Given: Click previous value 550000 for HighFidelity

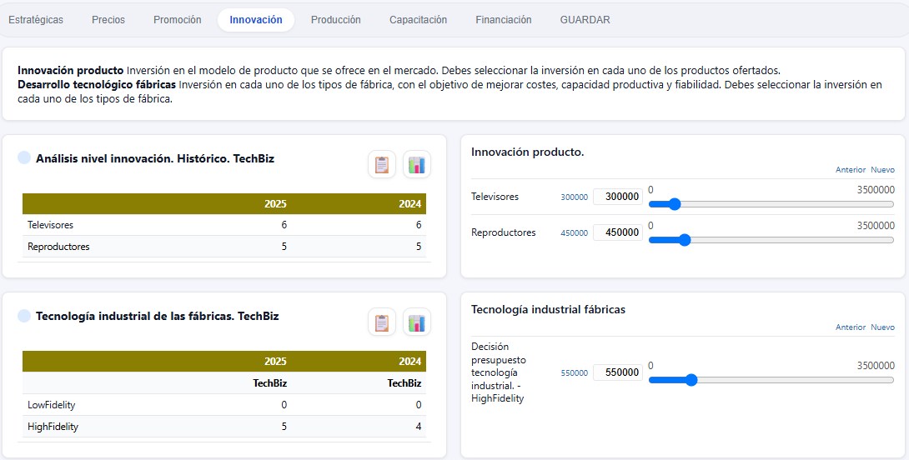Looking at the screenshot, I should 574,373.
